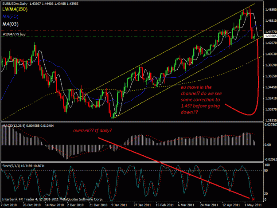Click the 27 Jan 2011 date label
The image size is (277, 208).
142,205
